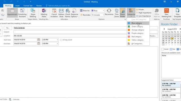Image resolution: width=181 pixels, height=101 pixels.
Task: Open the 3:00 PM end time dropdown
Action: (x=57, y=44)
